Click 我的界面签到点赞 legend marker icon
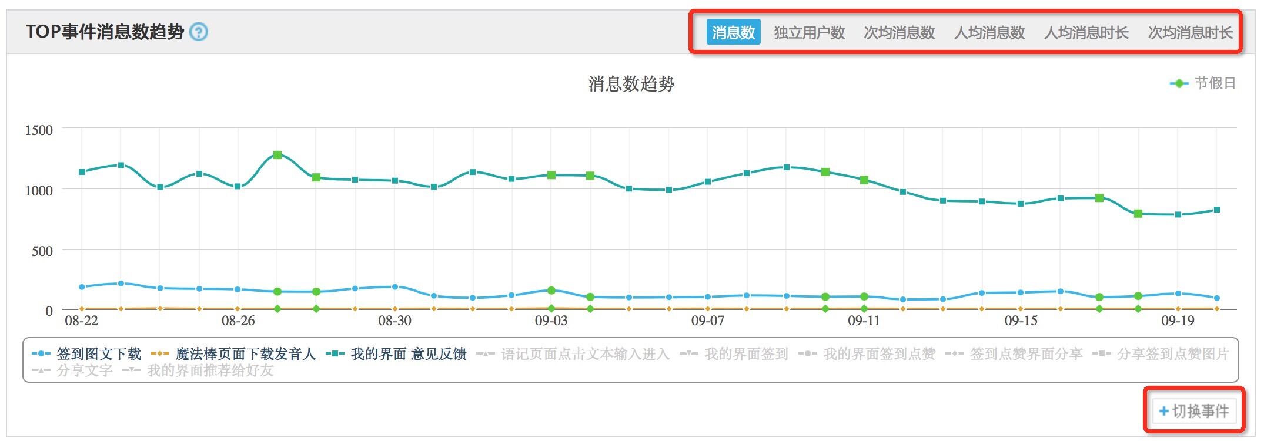The height and width of the screenshot is (445, 1264). [808, 354]
